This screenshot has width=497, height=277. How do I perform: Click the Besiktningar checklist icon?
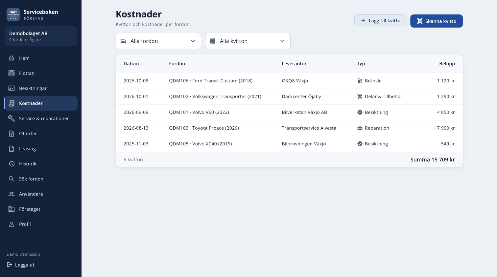coord(12,88)
